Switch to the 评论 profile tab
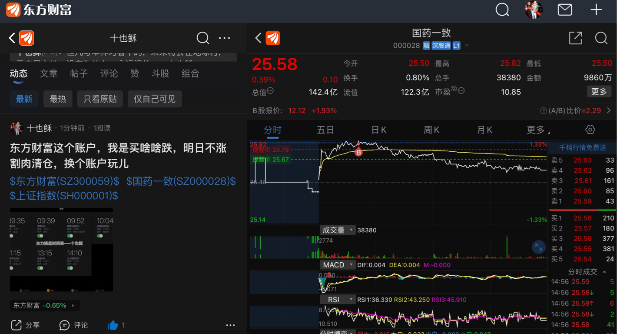 pos(109,73)
